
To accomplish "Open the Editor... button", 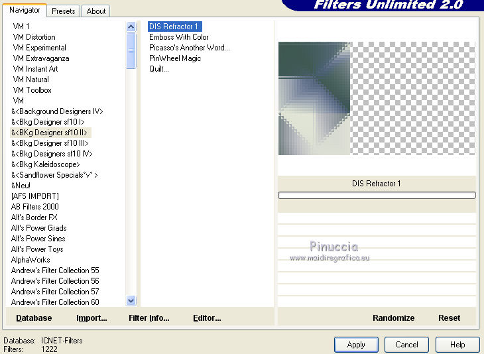I will [x=207, y=318].
